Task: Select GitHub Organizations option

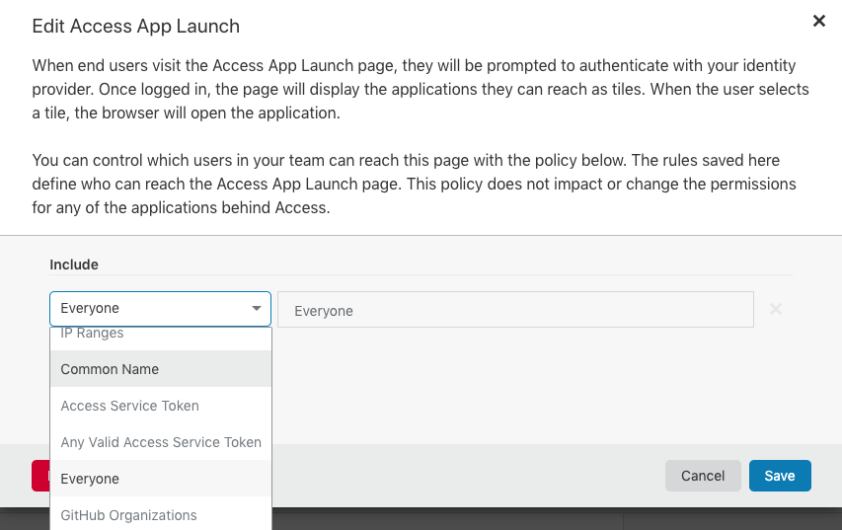Action: point(161,514)
